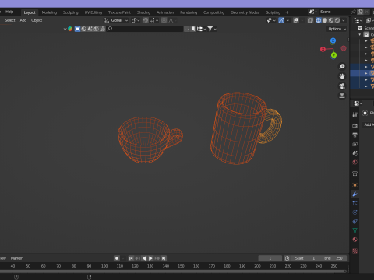
Task: Open the Object properties tab (orange square)
Action: pos(355,185)
